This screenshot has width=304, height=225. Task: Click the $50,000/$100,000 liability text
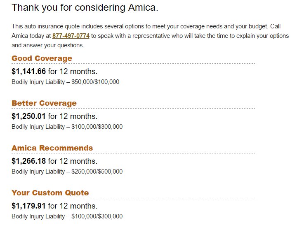95,82
